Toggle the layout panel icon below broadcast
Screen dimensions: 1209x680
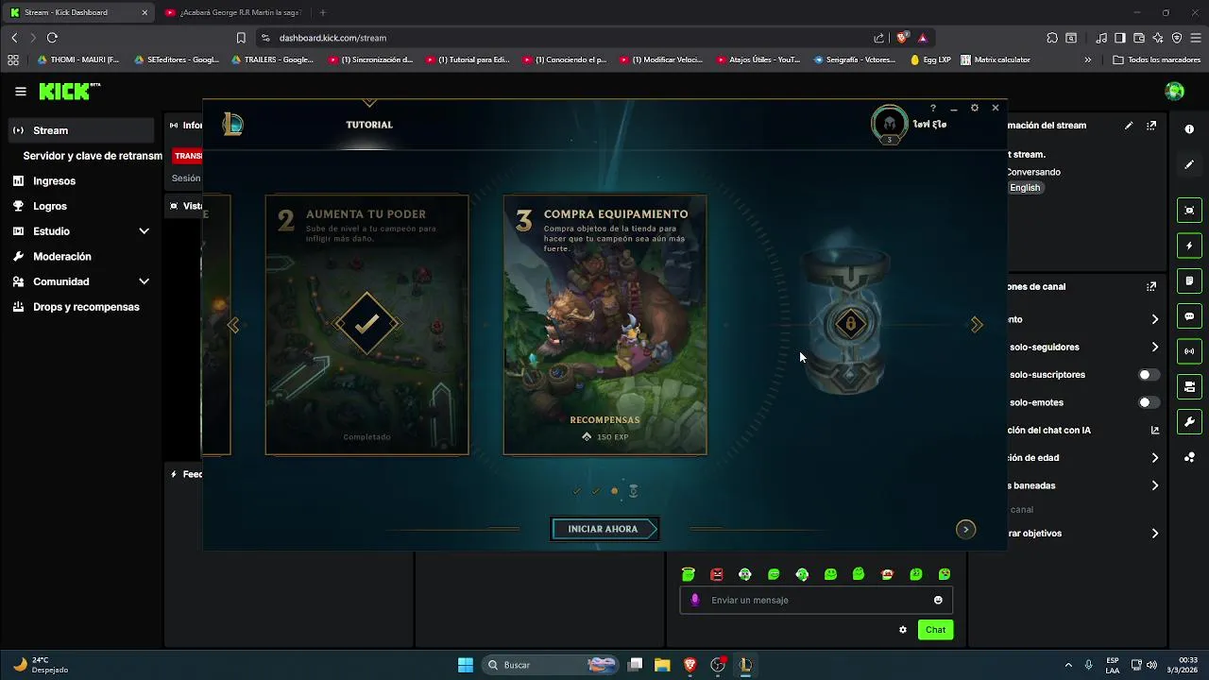click(1189, 387)
